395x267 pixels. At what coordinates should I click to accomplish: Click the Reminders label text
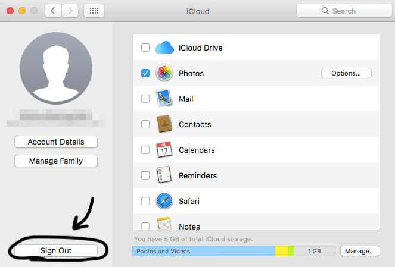click(198, 175)
